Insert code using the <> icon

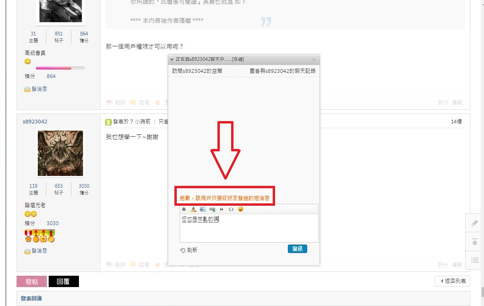coord(231,209)
